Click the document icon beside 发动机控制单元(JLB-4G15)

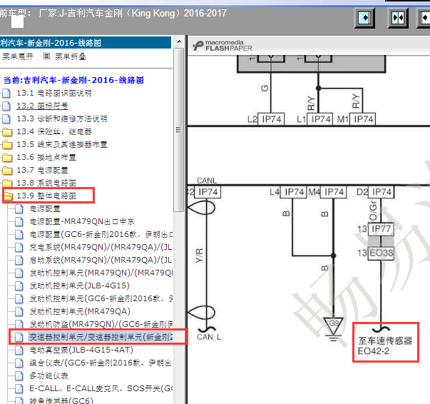coord(19,286)
